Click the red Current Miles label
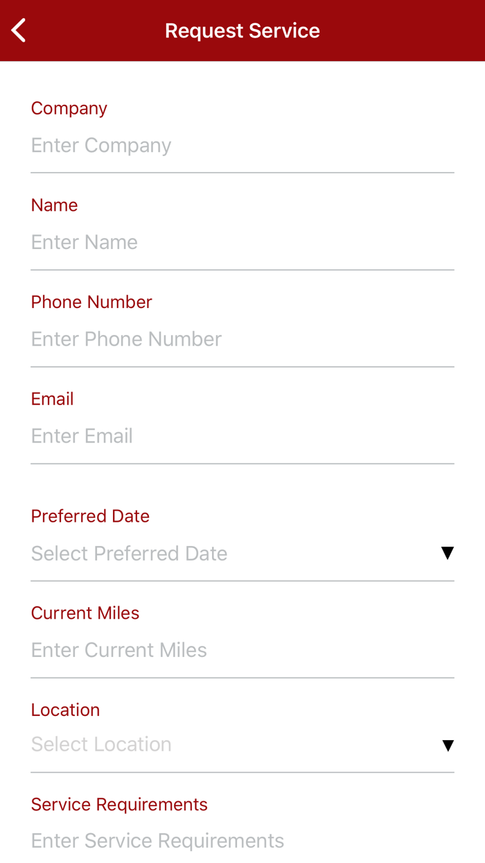This screenshot has width=485, height=863. (x=85, y=613)
